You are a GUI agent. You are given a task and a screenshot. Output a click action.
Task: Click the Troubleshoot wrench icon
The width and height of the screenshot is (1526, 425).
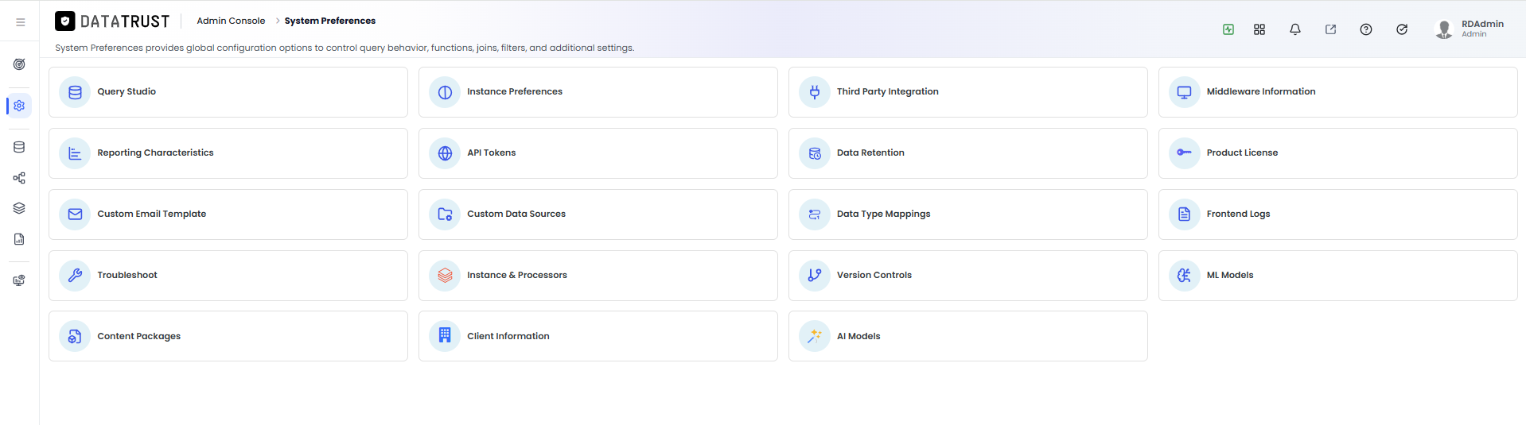point(75,276)
